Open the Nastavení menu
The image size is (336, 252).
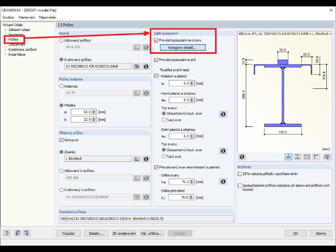27,17
